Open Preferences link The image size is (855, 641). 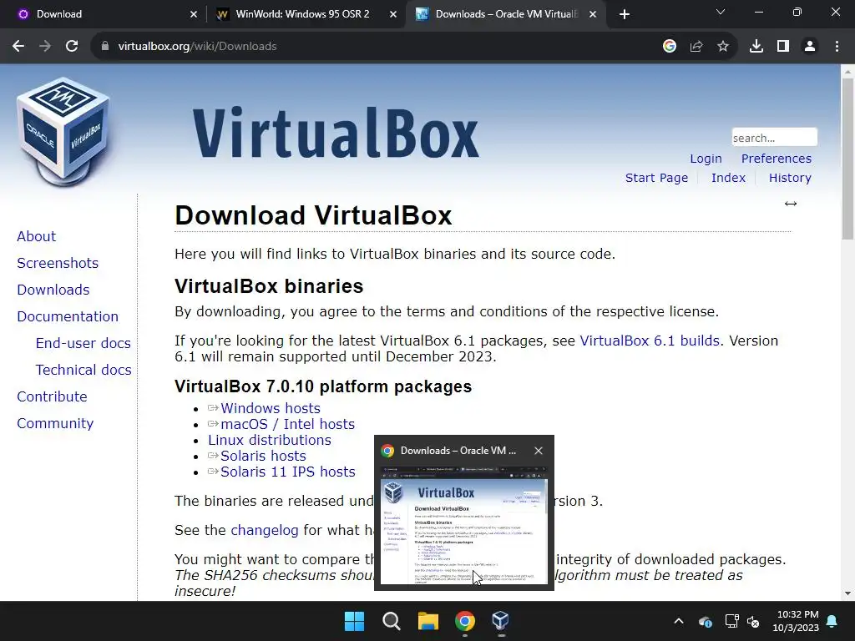point(776,159)
